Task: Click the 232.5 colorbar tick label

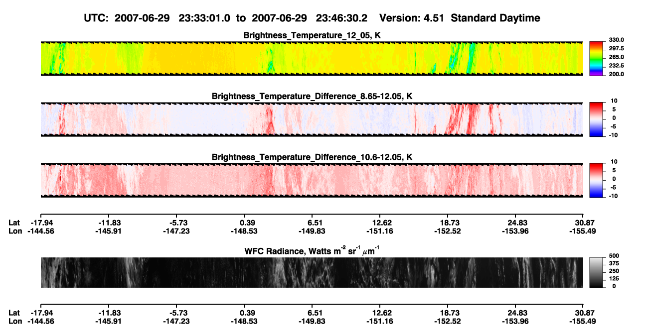Action: pyautogui.click(x=616, y=66)
